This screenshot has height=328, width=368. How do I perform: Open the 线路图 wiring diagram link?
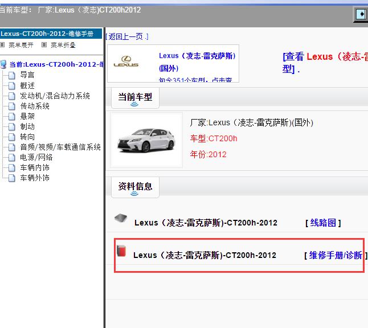(323, 223)
